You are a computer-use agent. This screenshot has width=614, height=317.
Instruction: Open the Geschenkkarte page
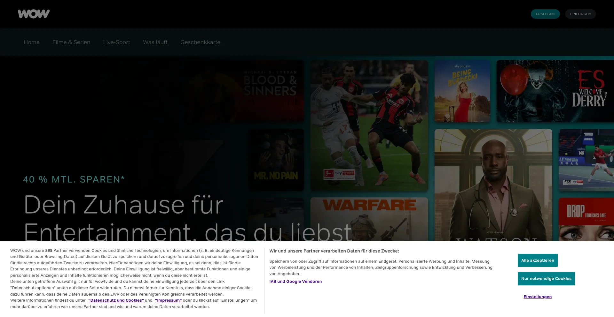click(200, 42)
